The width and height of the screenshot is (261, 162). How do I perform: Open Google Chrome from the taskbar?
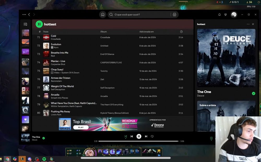click(7, 159)
